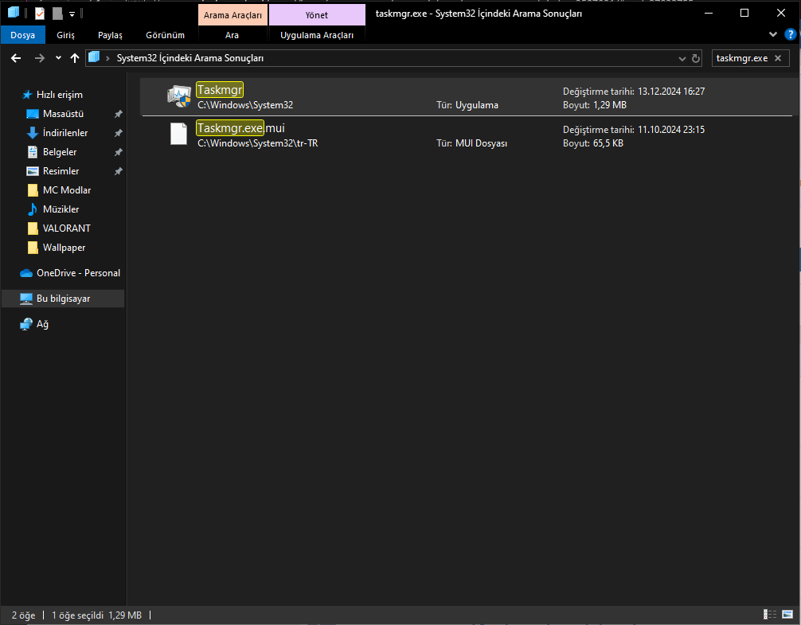
Task: Select Ağ network in the sidebar
Action: pos(42,324)
